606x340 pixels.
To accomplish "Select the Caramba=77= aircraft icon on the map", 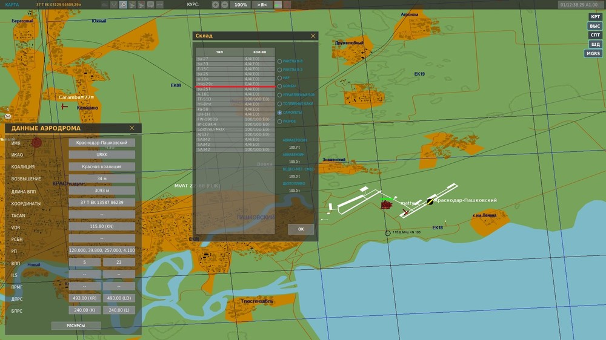I will click(x=64, y=106).
